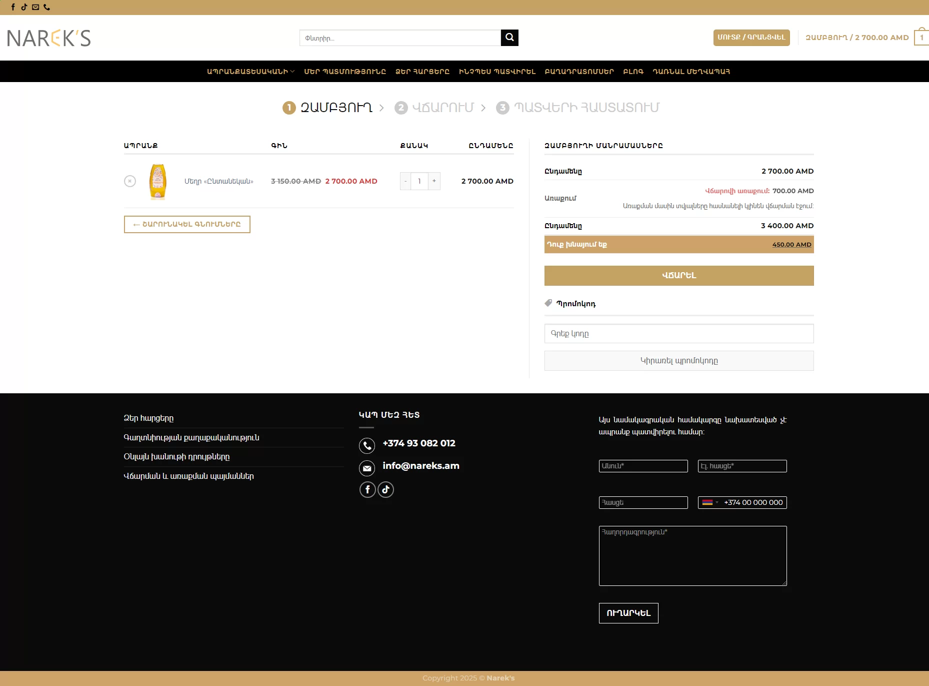Click the ՄՈՒՏՔ / ԳՐԱՆՑՎԵԼ login button
This screenshot has width=929, height=686.
pyautogui.click(x=751, y=38)
